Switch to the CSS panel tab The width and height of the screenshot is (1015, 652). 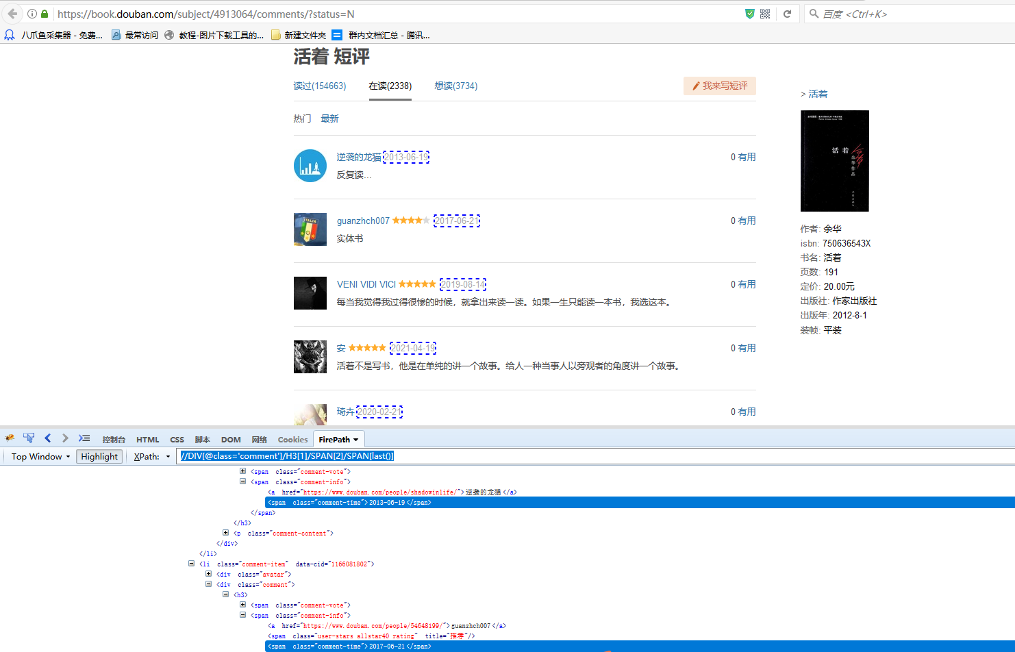pos(177,440)
